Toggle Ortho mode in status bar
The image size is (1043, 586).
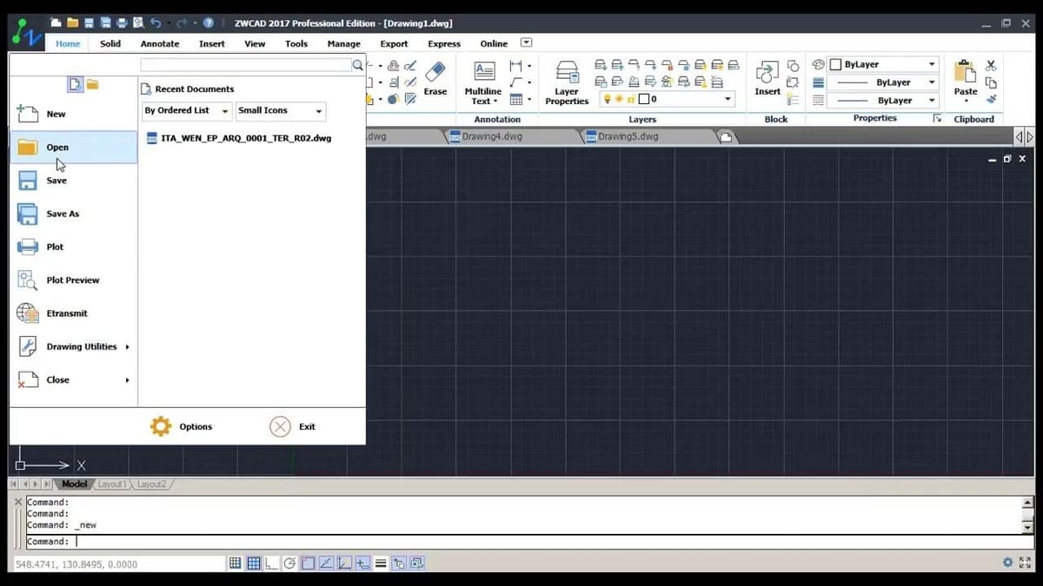tap(272, 563)
